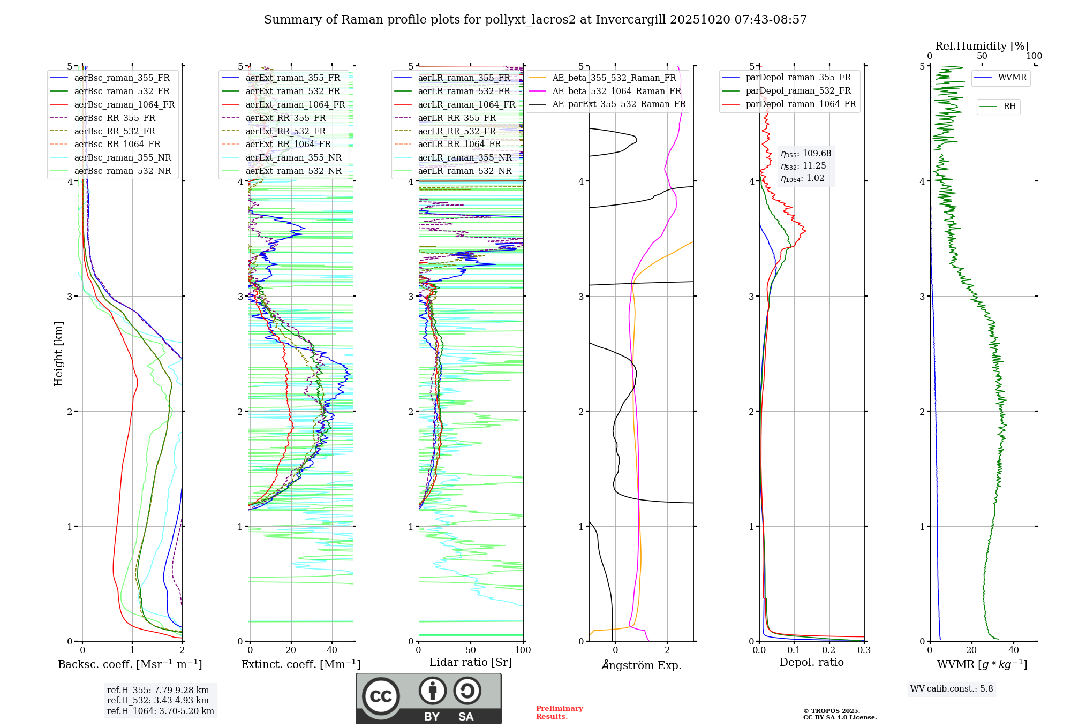The width and height of the screenshot is (1071, 728).
Task: Click the WVMR legend label
Action: coord(1012,78)
